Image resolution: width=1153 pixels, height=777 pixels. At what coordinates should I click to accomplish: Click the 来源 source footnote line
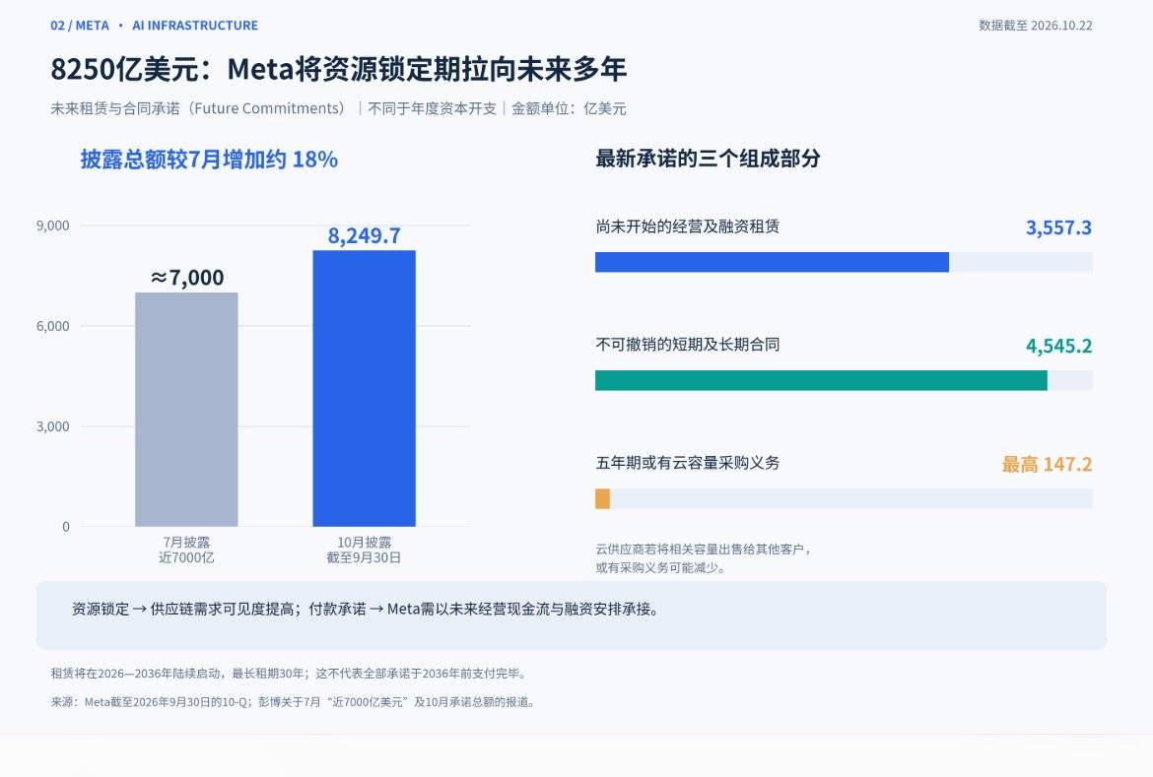(x=294, y=702)
